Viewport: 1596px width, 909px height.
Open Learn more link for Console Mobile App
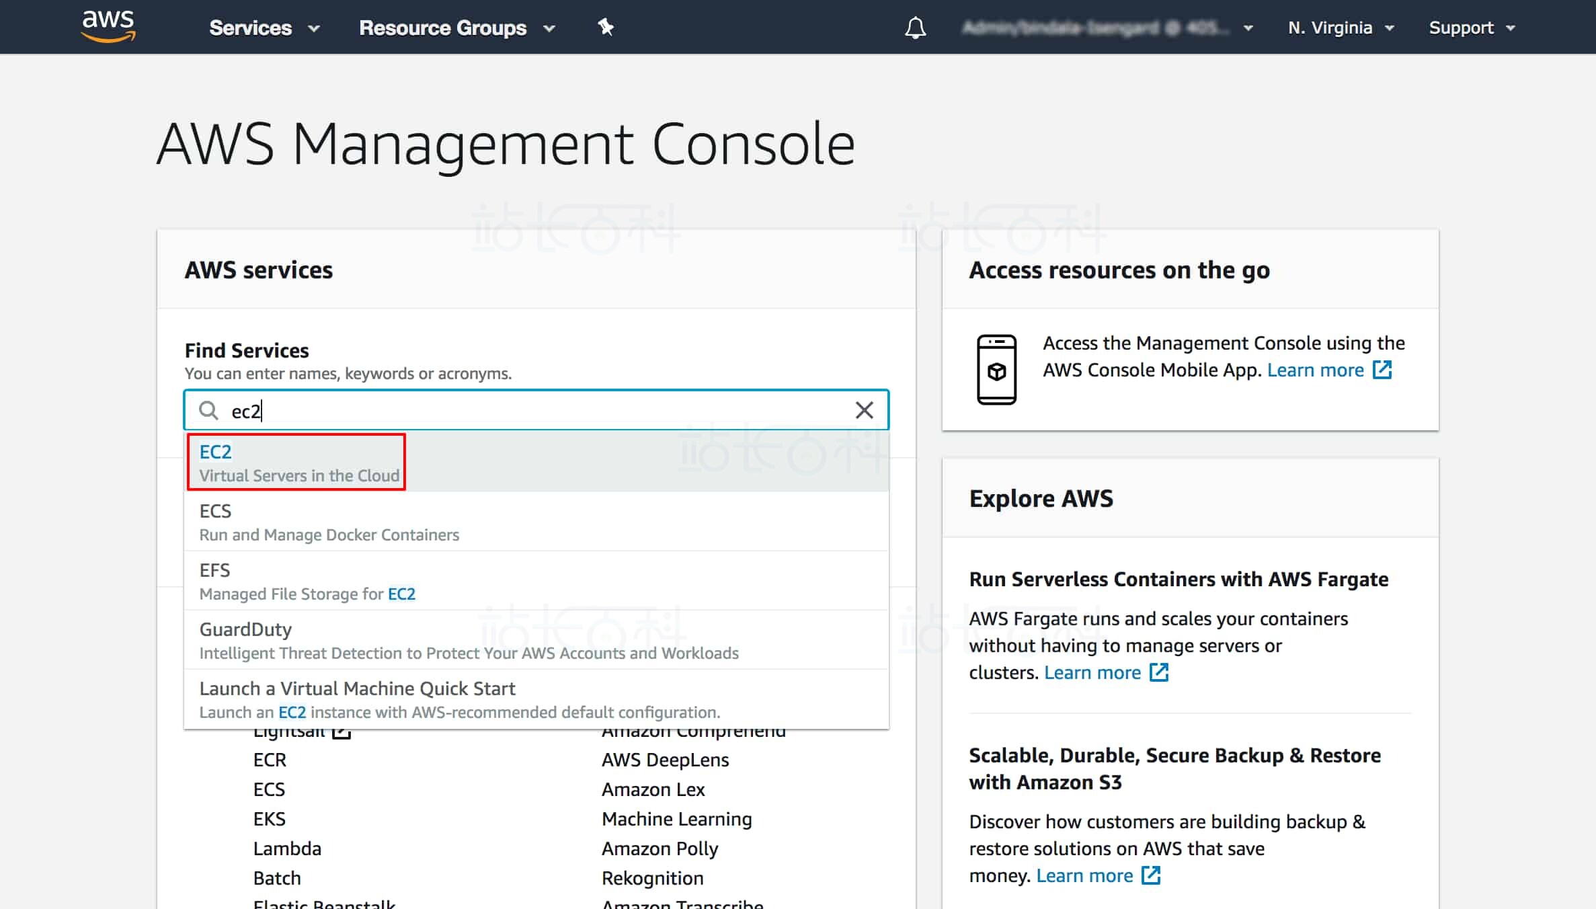1315,370
